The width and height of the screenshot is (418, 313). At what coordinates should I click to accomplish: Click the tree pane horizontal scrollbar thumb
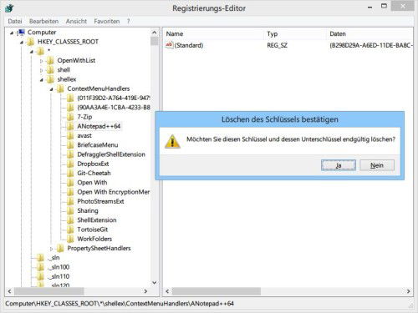coord(49,291)
